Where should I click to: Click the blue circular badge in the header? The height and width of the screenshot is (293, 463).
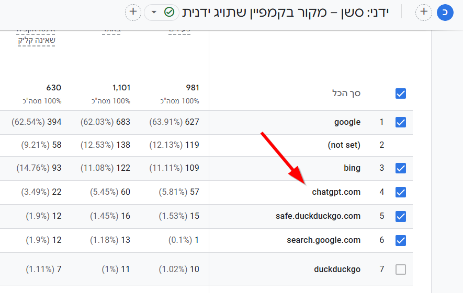[445, 12]
